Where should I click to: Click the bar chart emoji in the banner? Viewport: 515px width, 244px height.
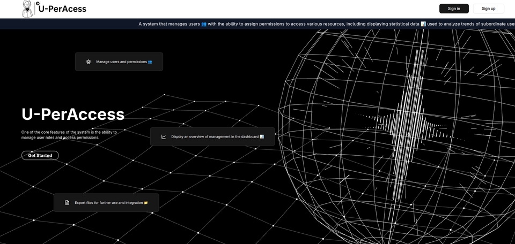coord(423,24)
